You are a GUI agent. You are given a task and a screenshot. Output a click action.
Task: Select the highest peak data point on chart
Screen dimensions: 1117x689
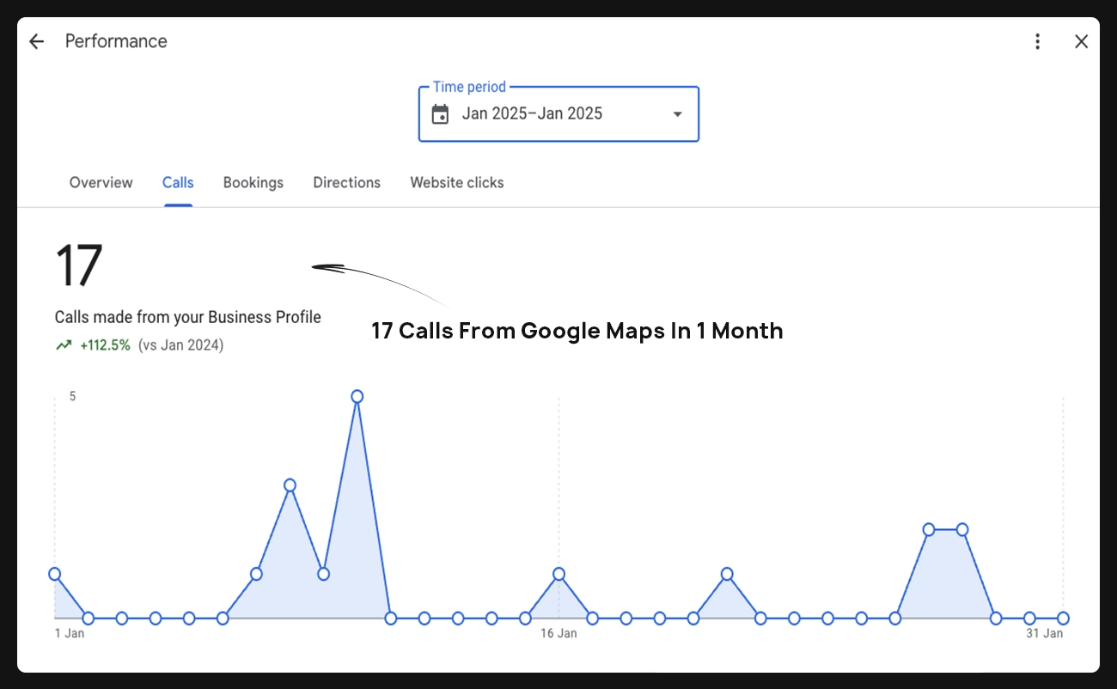357,396
